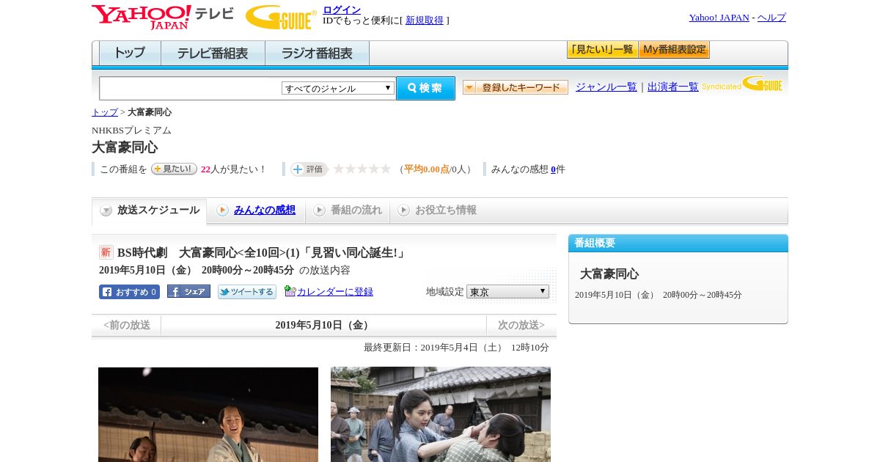Viewport: 880px width, 462px height.
Task: Click the play icon beside お役立ち情報
Action: click(x=403, y=210)
